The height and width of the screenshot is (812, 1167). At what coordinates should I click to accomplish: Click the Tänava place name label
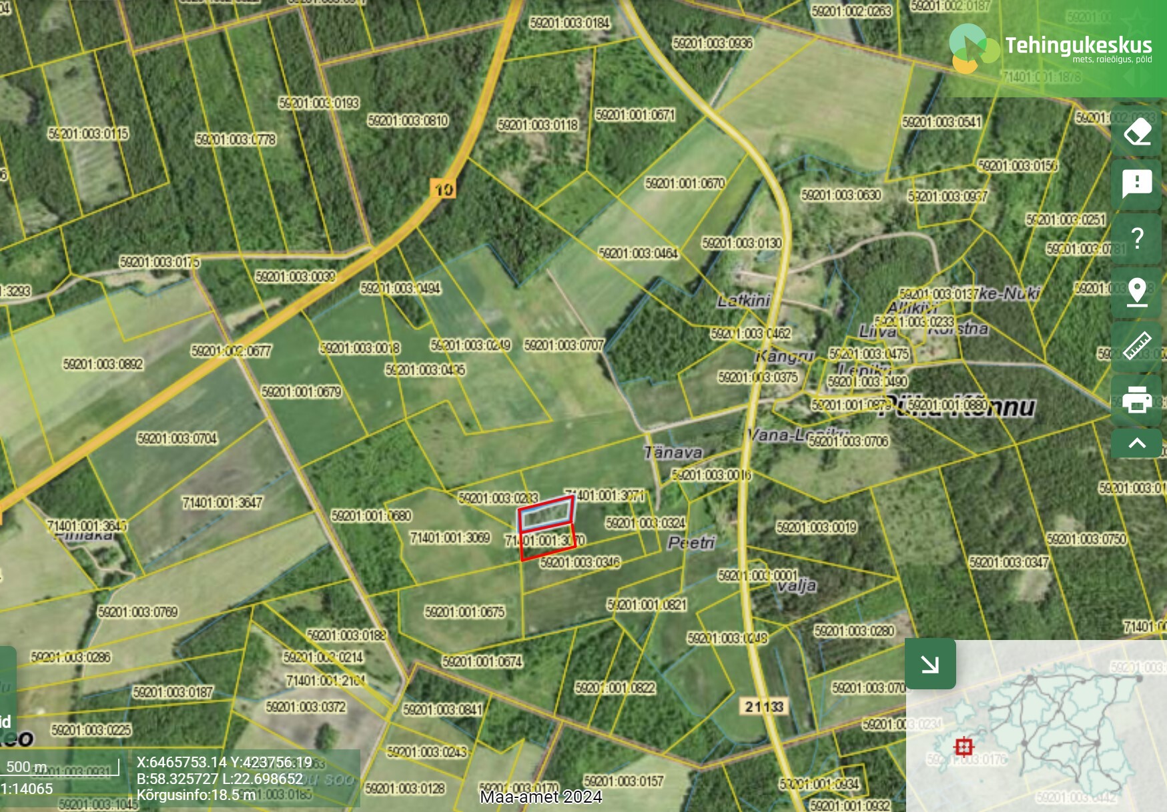click(673, 453)
